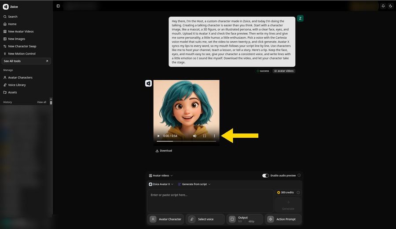Open New Motion Control tool
This screenshot has height=229, width=396.
pyautogui.click(x=19, y=54)
